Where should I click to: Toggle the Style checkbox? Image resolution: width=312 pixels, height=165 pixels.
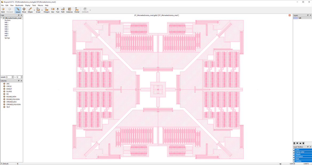pos(294,159)
